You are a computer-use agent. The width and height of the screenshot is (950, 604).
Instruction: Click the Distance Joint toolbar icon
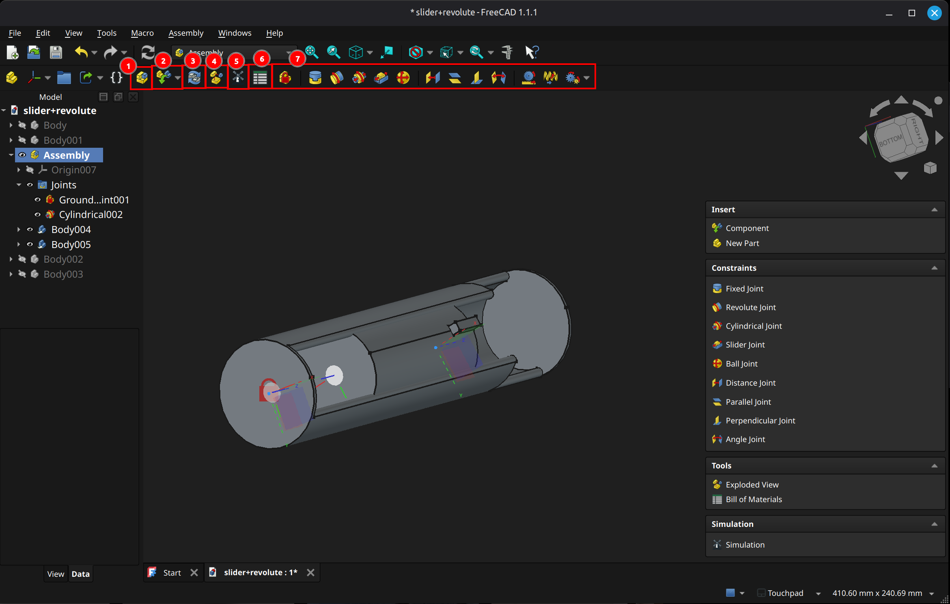point(433,77)
